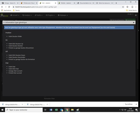
Task: Expand the Accueil dropdown menu
Action: [x=15, y=15]
